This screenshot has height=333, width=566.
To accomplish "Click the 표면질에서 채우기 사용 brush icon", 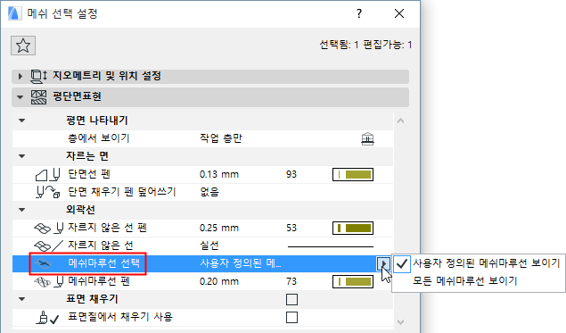I will (47, 318).
